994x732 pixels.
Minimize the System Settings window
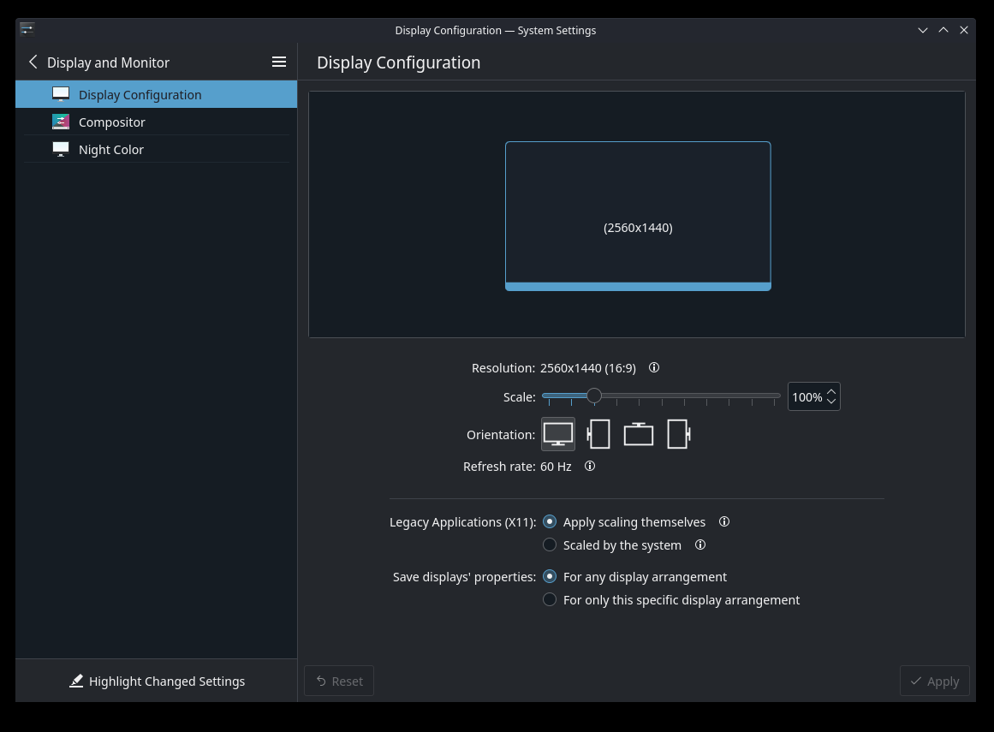click(x=923, y=30)
